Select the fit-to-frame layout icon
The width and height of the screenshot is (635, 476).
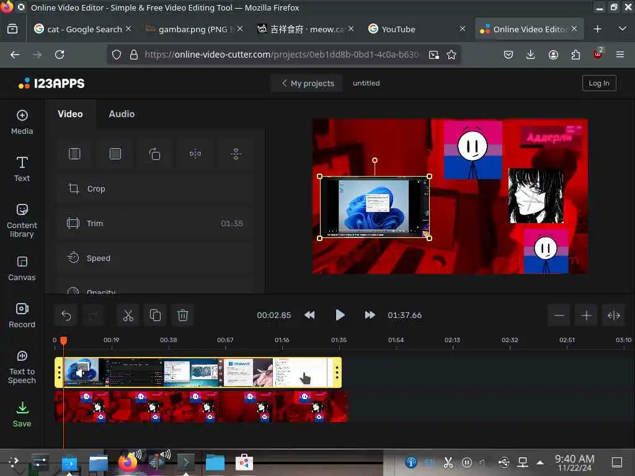pyautogui.click(x=74, y=154)
